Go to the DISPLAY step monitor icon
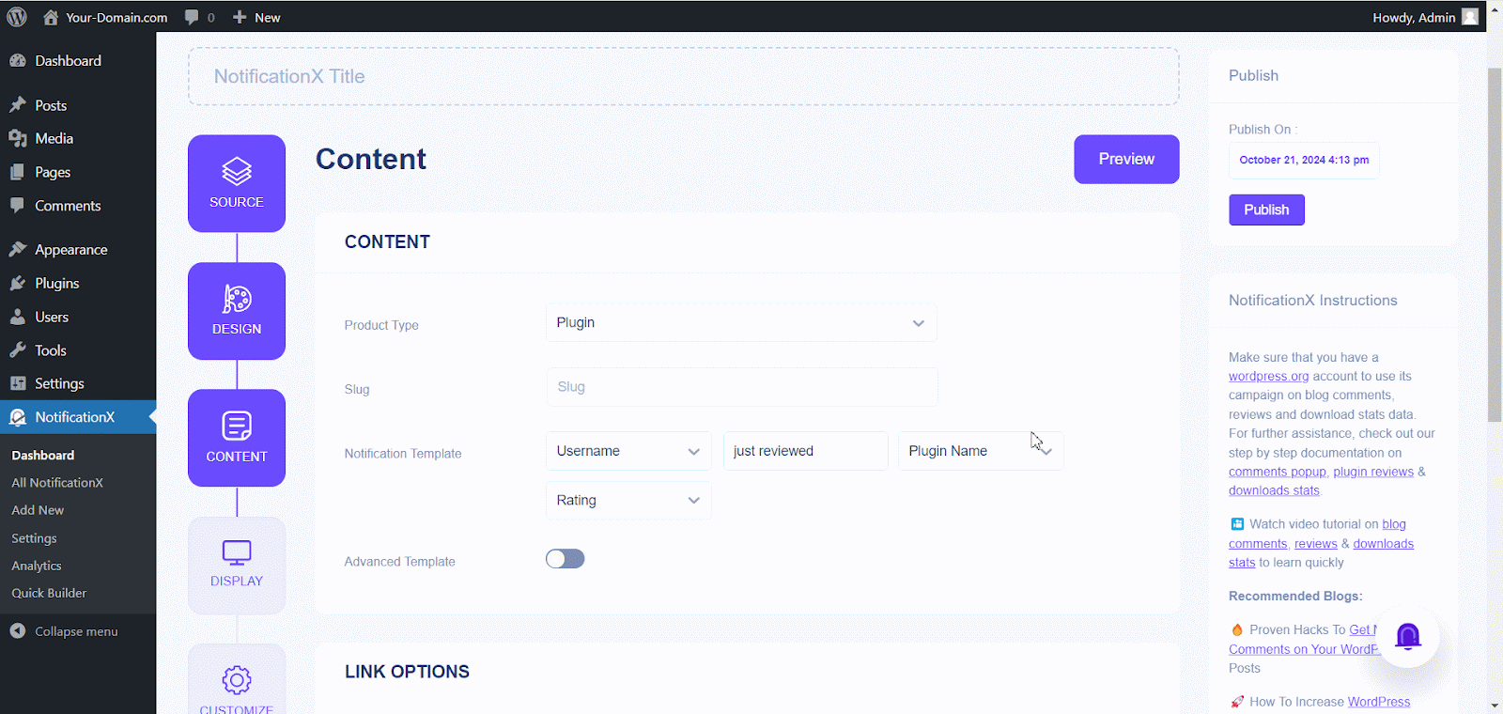Image resolution: width=1503 pixels, height=714 pixels. (x=237, y=552)
